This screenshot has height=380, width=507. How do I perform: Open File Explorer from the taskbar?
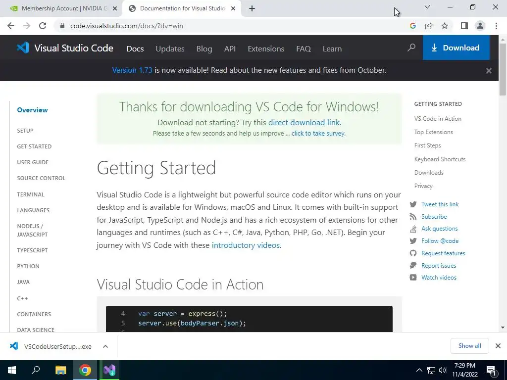pyautogui.click(x=60, y=370)
